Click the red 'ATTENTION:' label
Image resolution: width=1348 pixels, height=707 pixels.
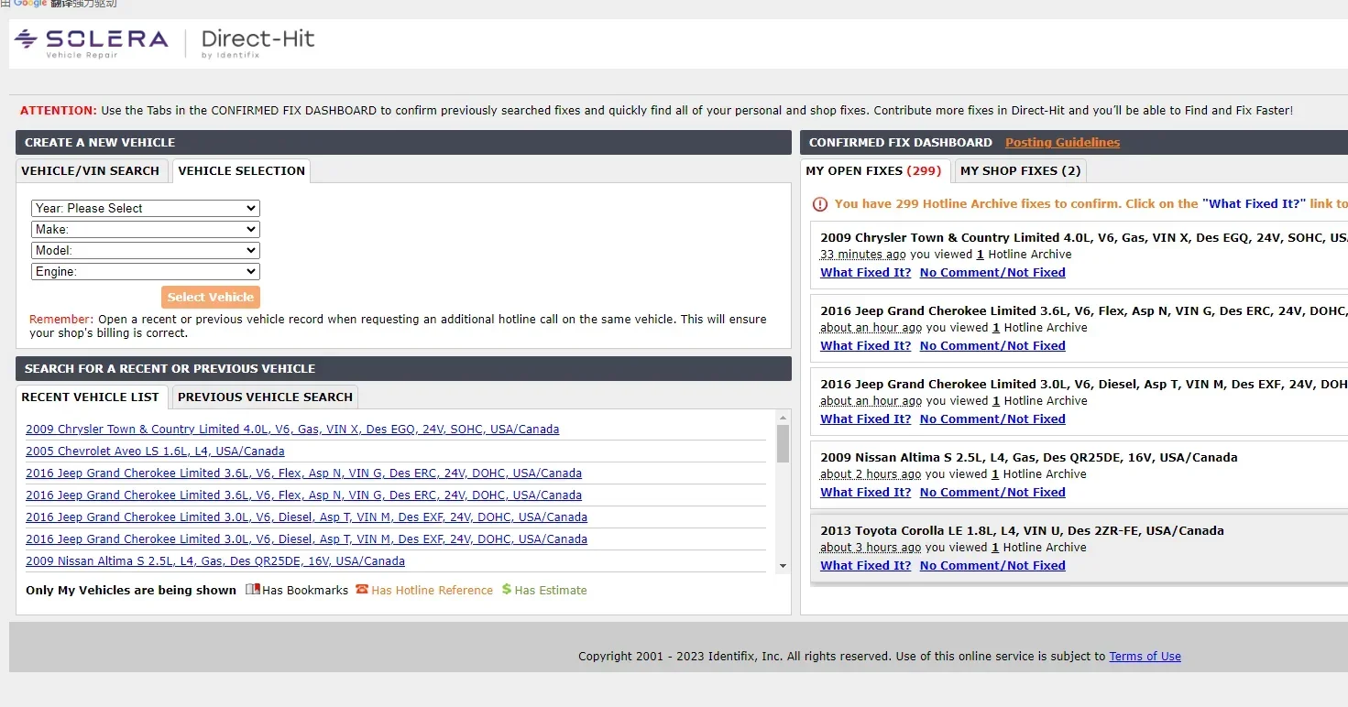click(59, 110)
